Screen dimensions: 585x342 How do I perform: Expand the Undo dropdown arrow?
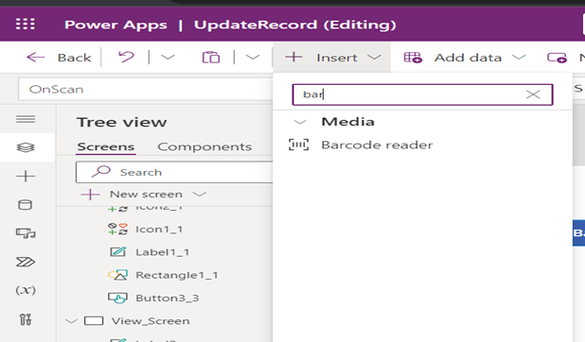tap(168, 58)
